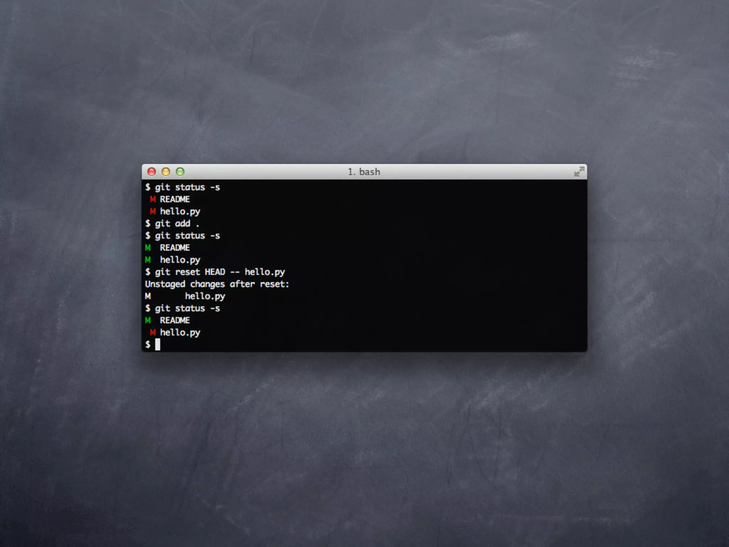Click the final empty dollar prompt

(x=148, y=344)
